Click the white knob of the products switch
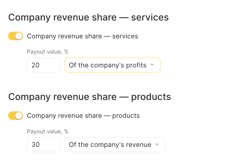Viewport: 243px width, 163px height. pos(19,116)
